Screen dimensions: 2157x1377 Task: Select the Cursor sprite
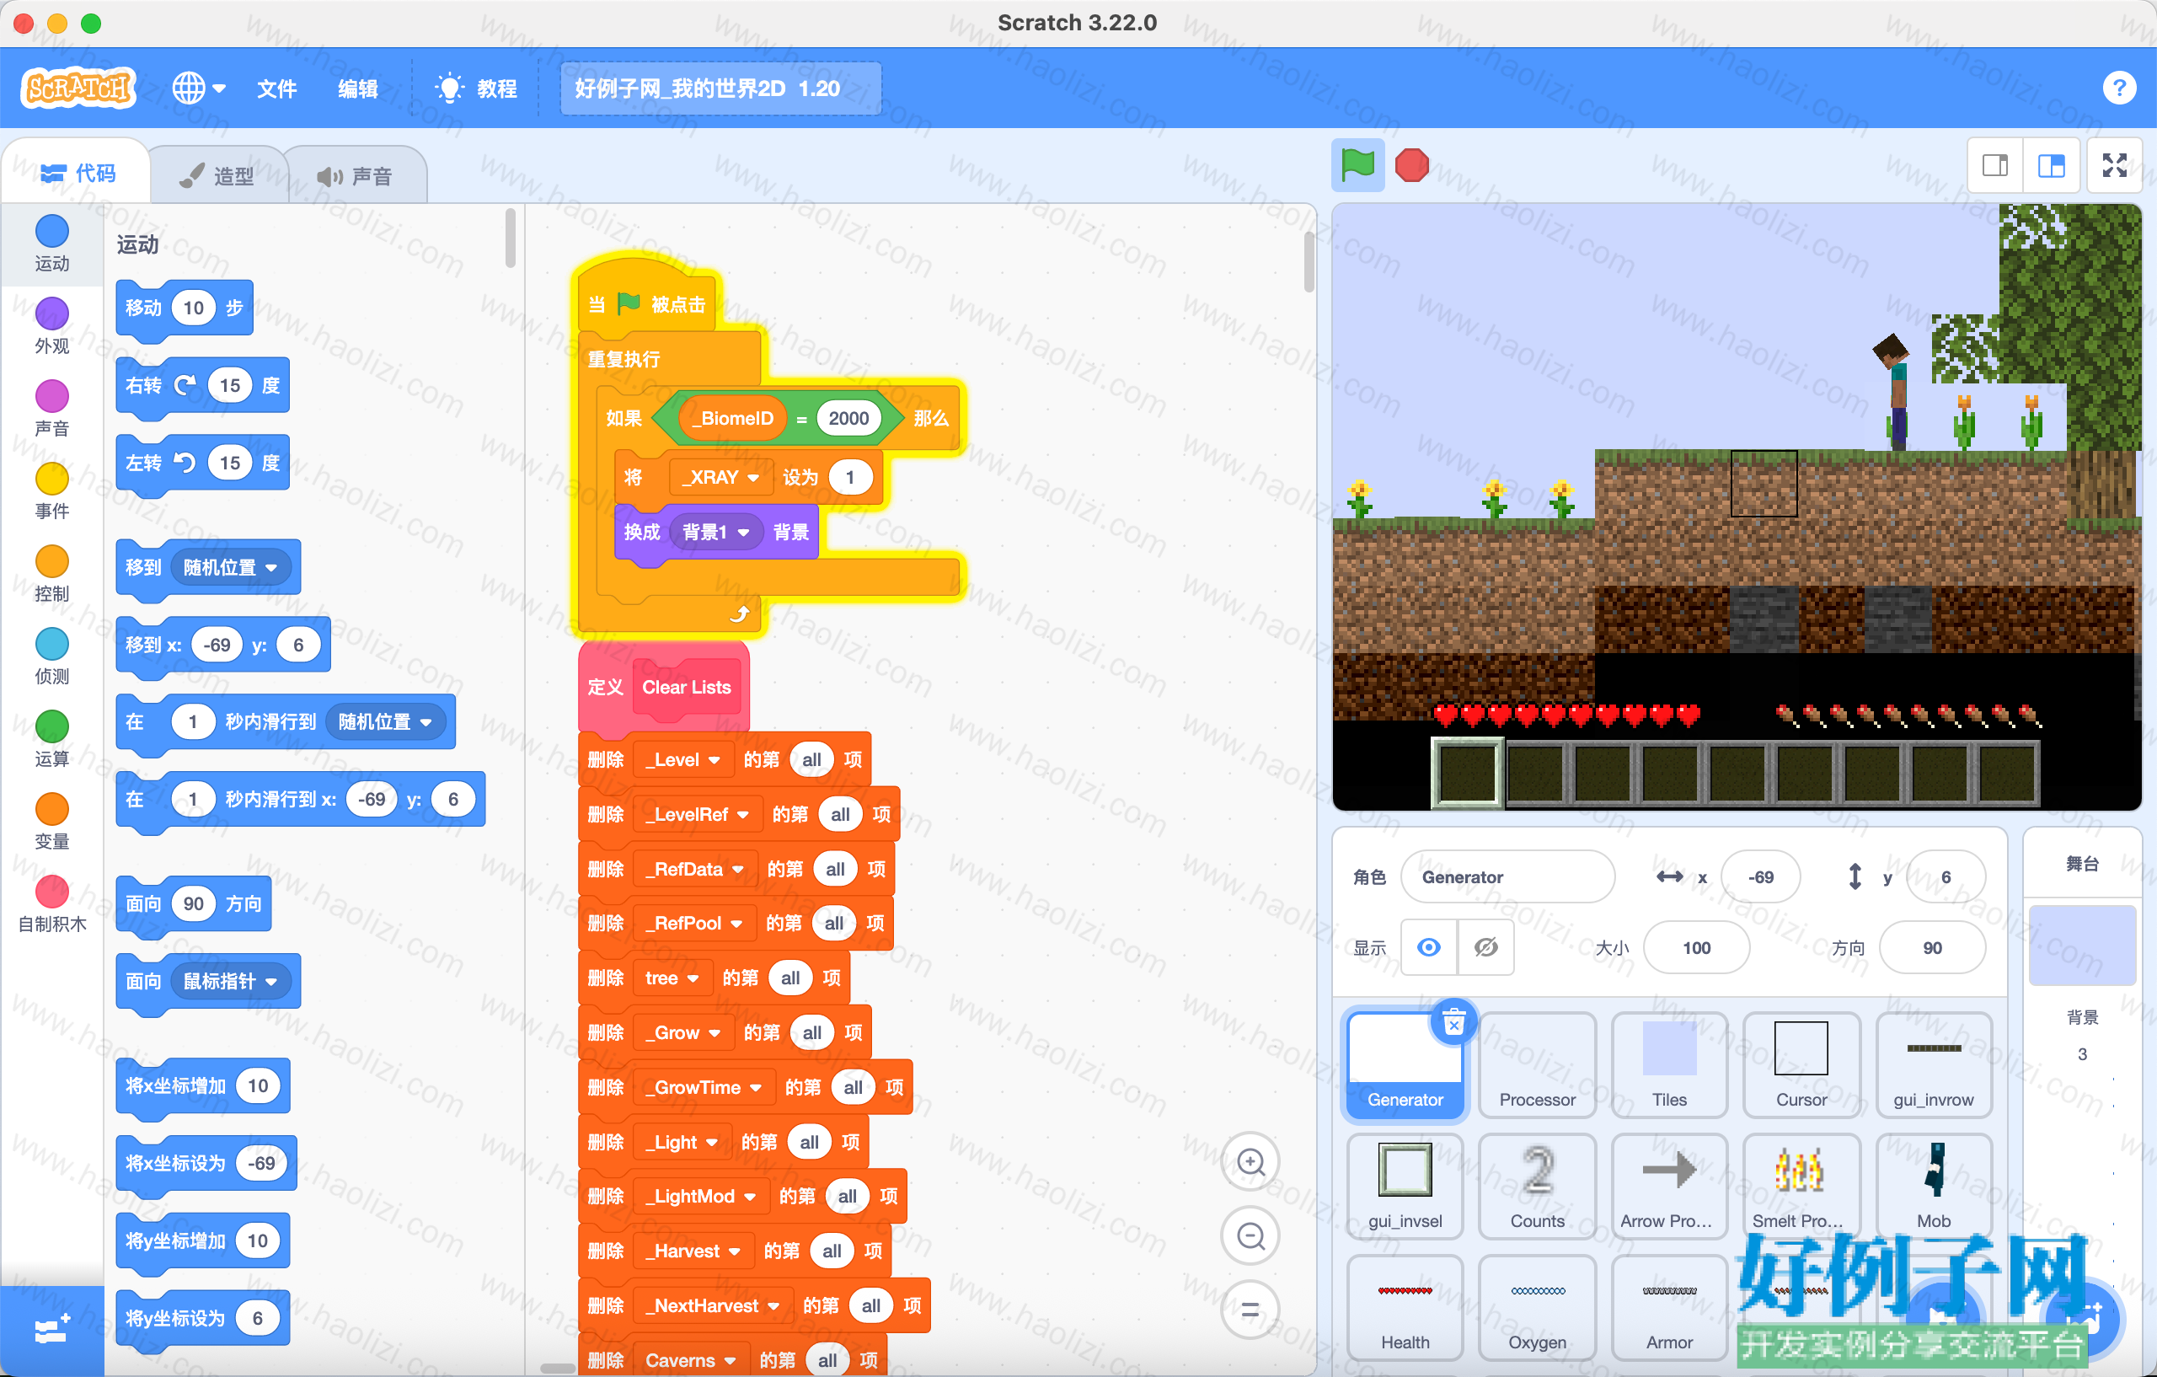[1801, 1064]
